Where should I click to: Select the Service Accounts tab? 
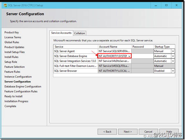coord(61,33)
